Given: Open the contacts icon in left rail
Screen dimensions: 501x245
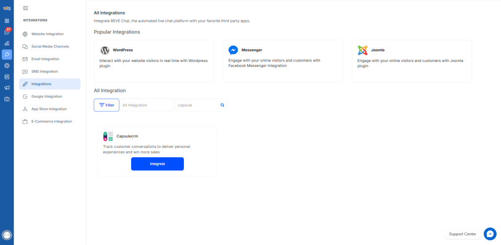Looking at the screenshot, I should [7, 77].
